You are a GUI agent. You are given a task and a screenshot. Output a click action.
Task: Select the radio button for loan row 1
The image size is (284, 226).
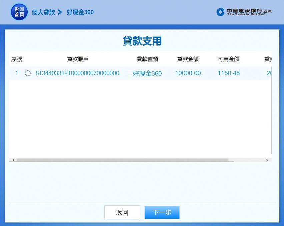[x=28, y=73]
